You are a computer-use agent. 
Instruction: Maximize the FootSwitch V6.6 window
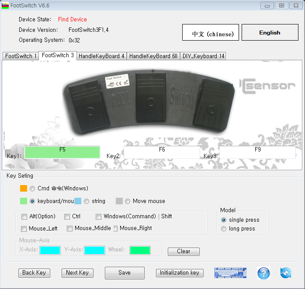(x=281, y=6)
